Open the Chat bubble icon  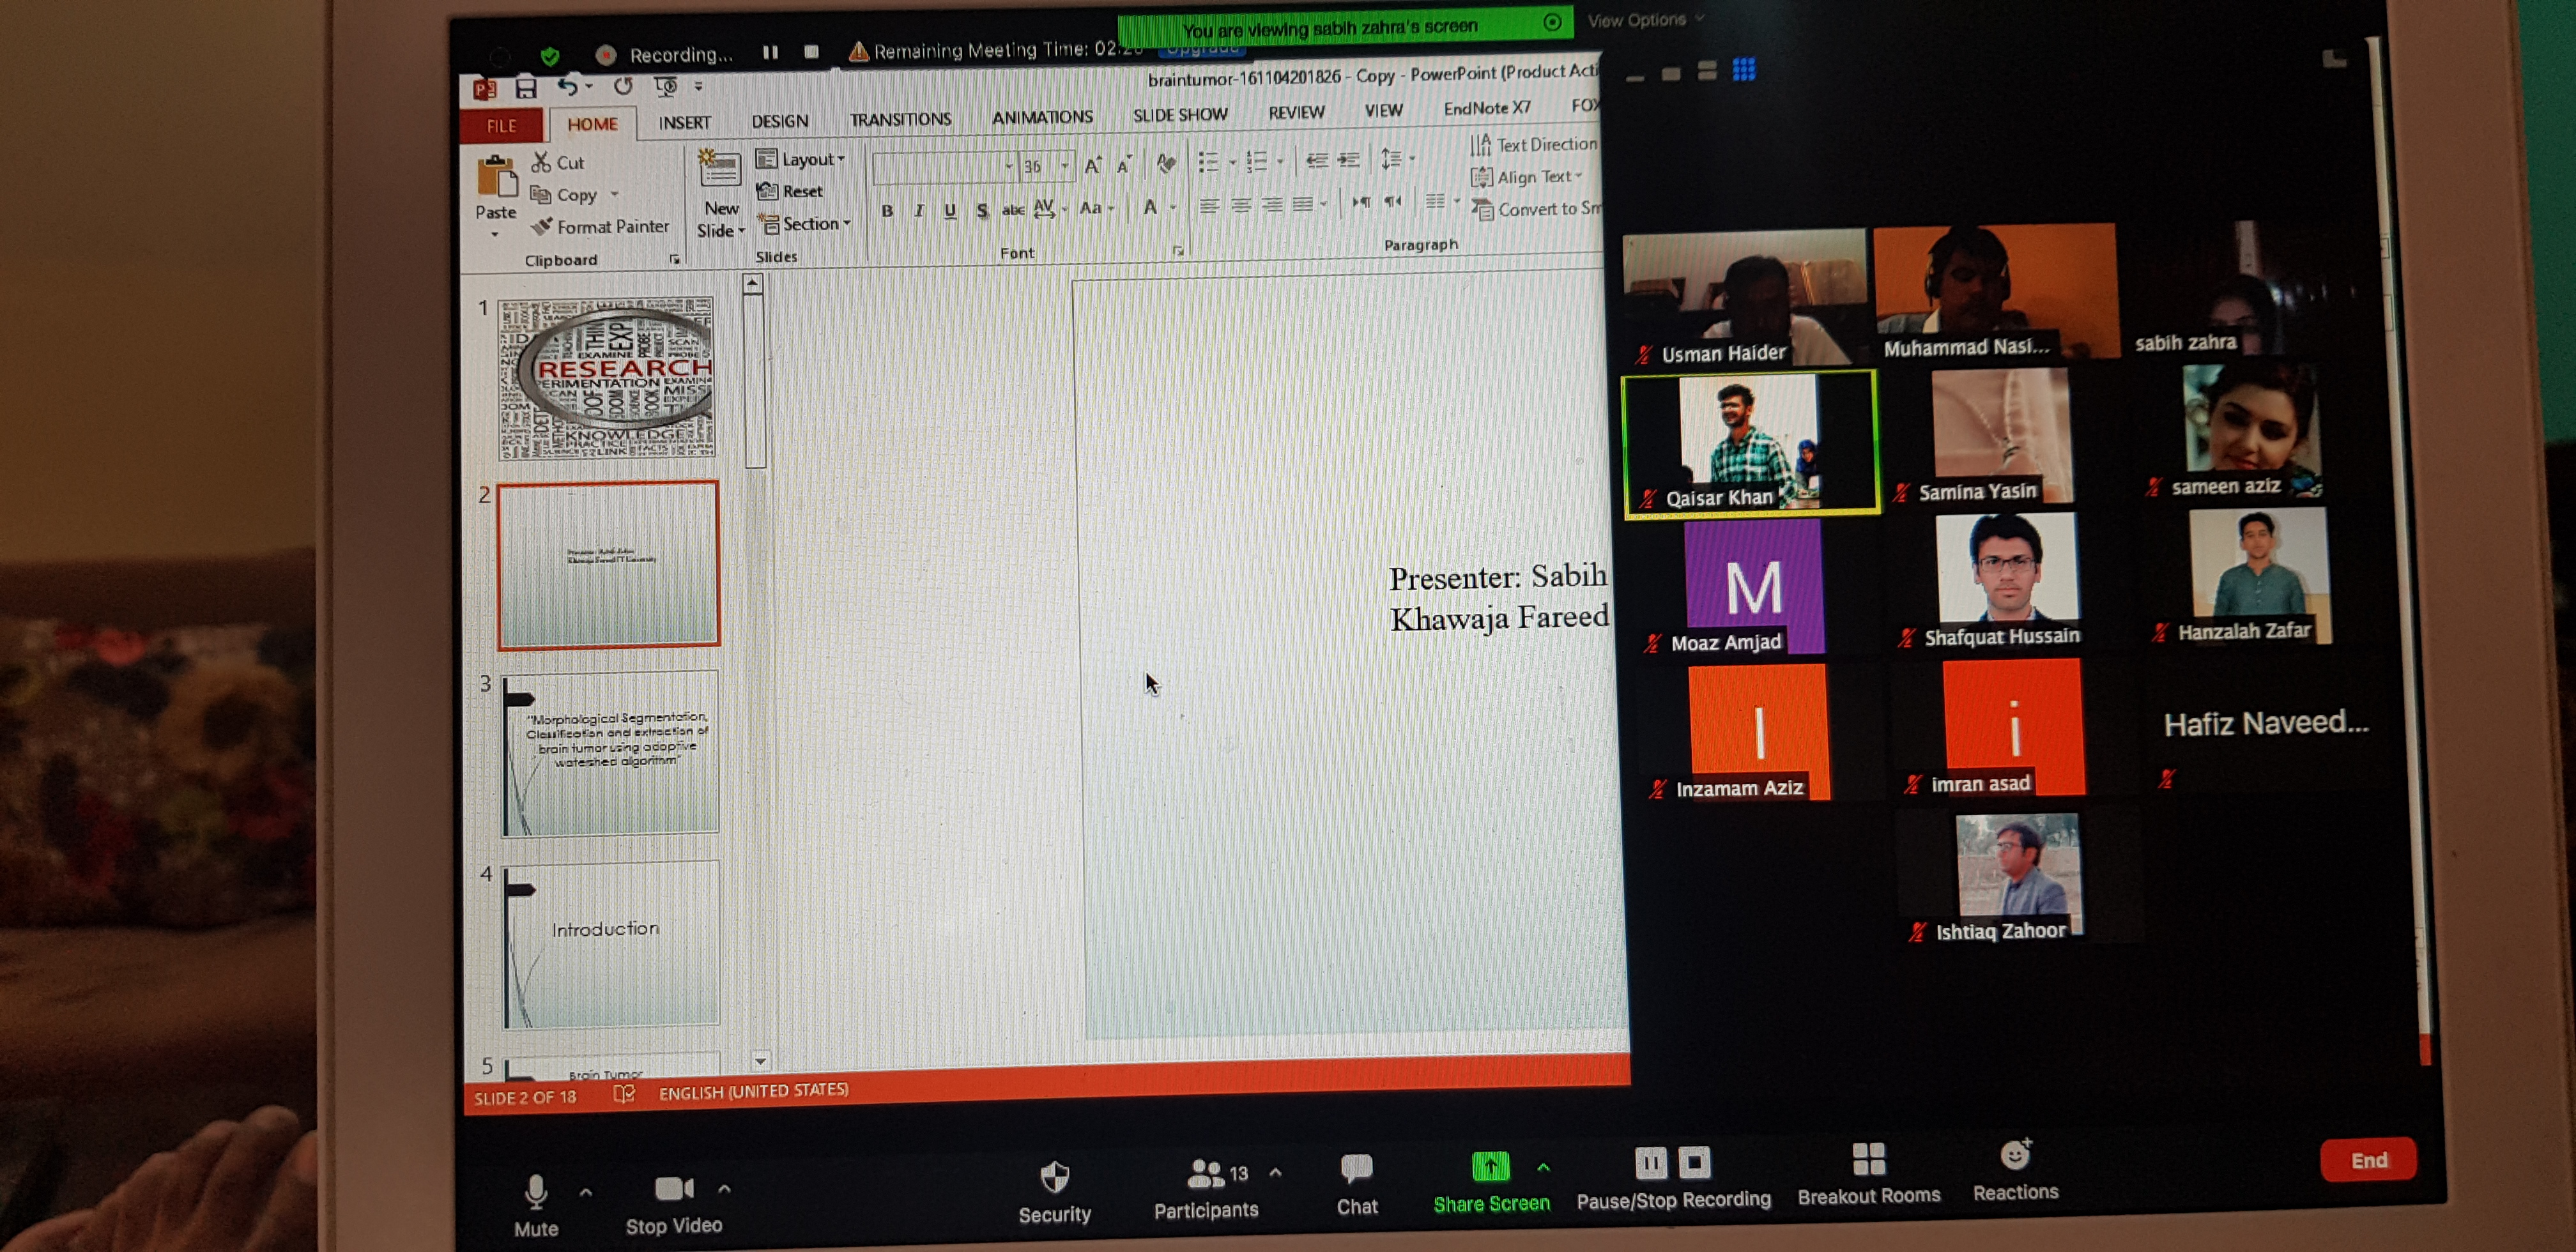pos(1356,1168)
